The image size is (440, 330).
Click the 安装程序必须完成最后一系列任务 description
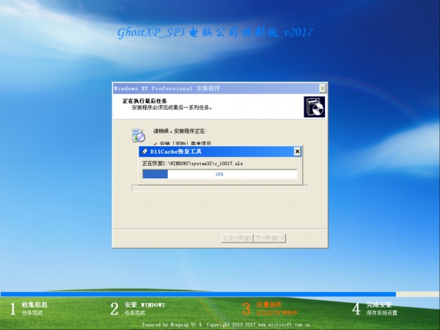pos(172,108)
